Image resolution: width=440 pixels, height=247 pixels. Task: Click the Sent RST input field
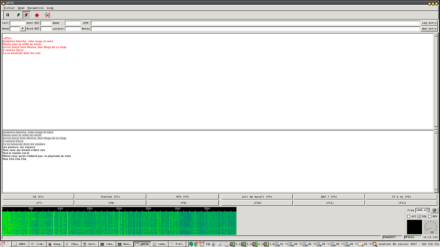[x=46, y=23]
